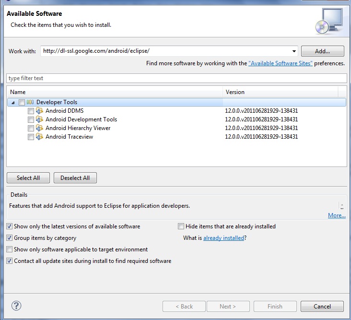
Task: Click the help question mark icon
Action: (x=16, y=306)
